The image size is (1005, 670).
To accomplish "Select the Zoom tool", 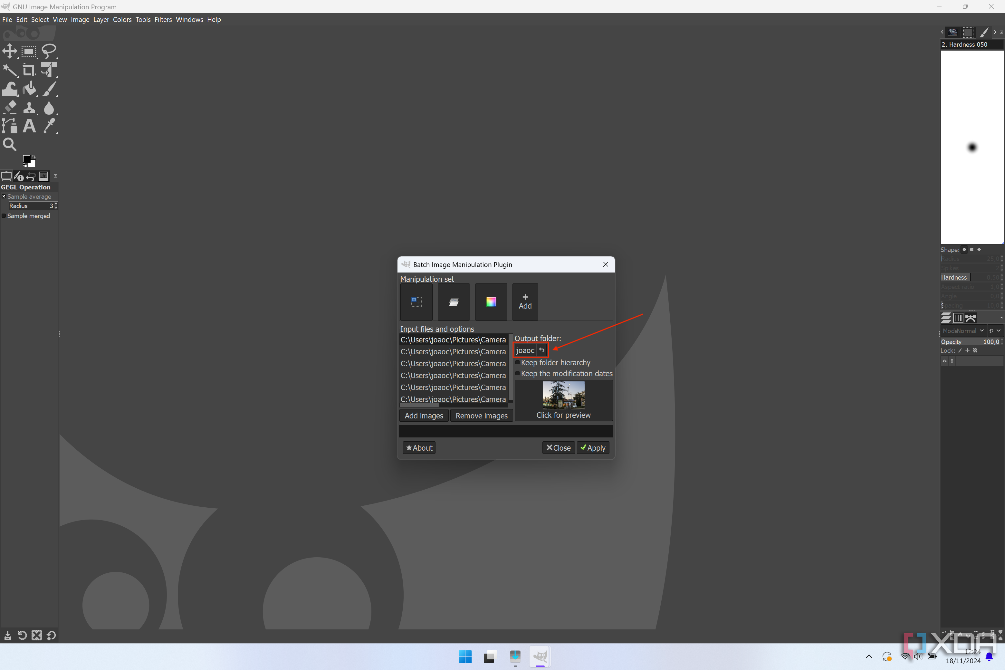I will (10, 144).
